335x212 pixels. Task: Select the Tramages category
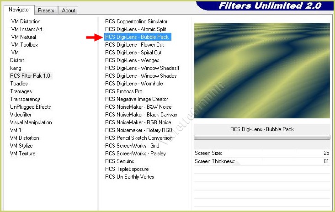pyautogui.click(x=21, y=91)
